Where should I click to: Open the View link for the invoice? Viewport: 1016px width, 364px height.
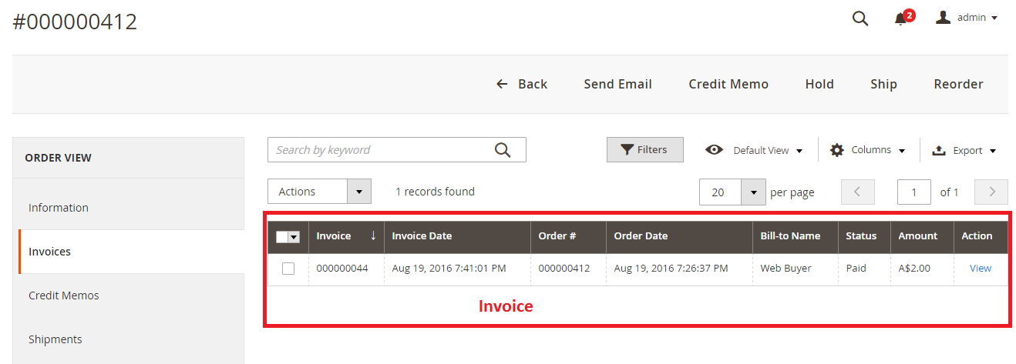981,269
